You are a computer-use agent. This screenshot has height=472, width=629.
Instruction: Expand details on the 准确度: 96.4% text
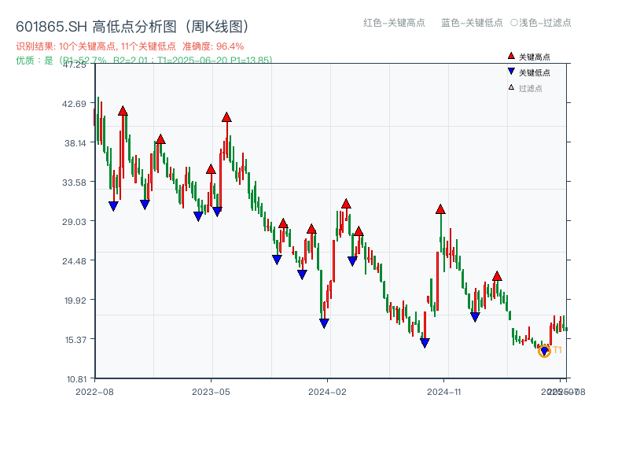(213, 46)
